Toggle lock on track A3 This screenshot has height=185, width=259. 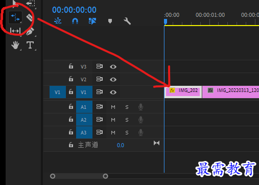pyautogui.click(x=71, y=132)
